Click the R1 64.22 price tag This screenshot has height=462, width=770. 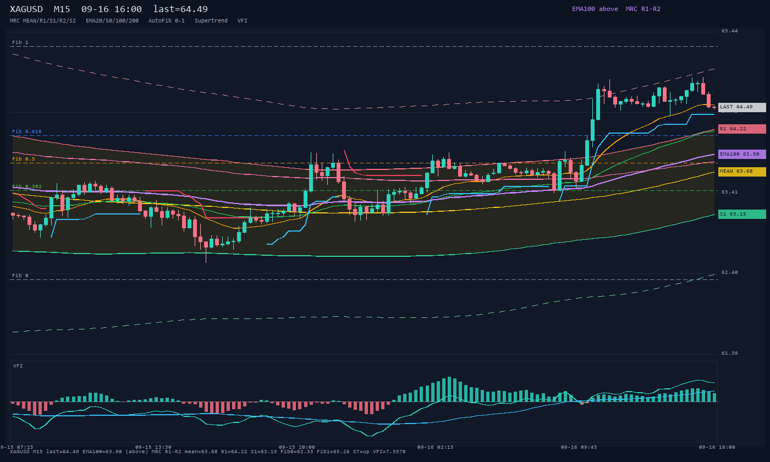pyautogui.click(x=742, y=129)
